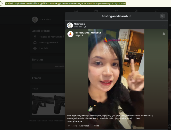The height and width of the screenshot is (130, 171).
Task: Click the 'Resell' tag below the caption
Action: [x=96, y=126]
